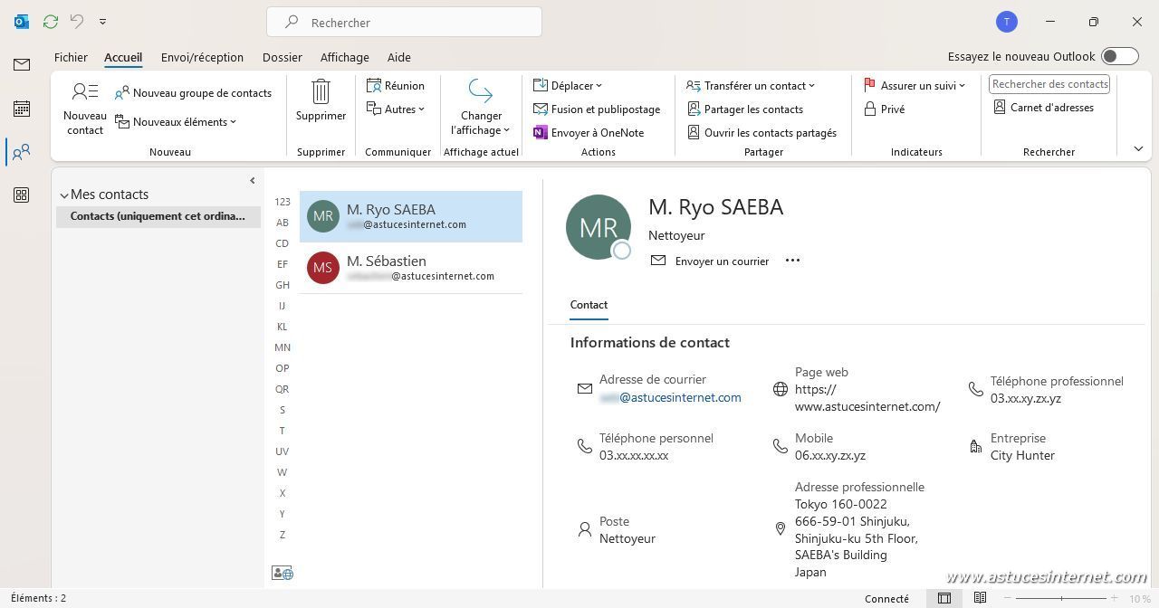This screenshot has width=1159, height=608.
Task: Toggle Essayez le nouveau Outlook switch
Action: [x=1119, y=56]
